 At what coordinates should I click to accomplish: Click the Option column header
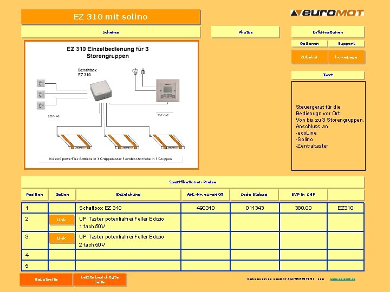[x=62, y=195]
